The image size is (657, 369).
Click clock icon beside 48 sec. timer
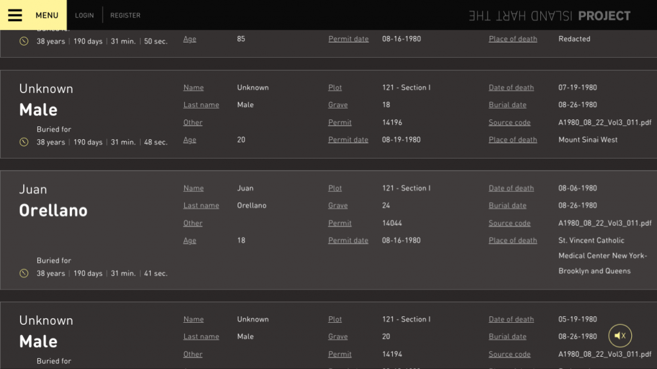(24, 142)
